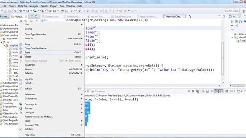This screenshot has width=246, height=138.
Task: Choose Export... from the context menu
Action: pos(52,83)
